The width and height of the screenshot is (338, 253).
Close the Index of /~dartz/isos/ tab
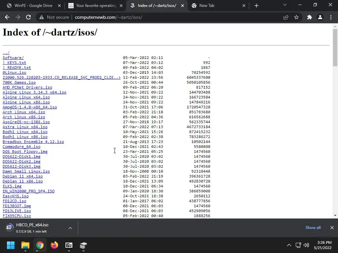[x=183, y=6]
